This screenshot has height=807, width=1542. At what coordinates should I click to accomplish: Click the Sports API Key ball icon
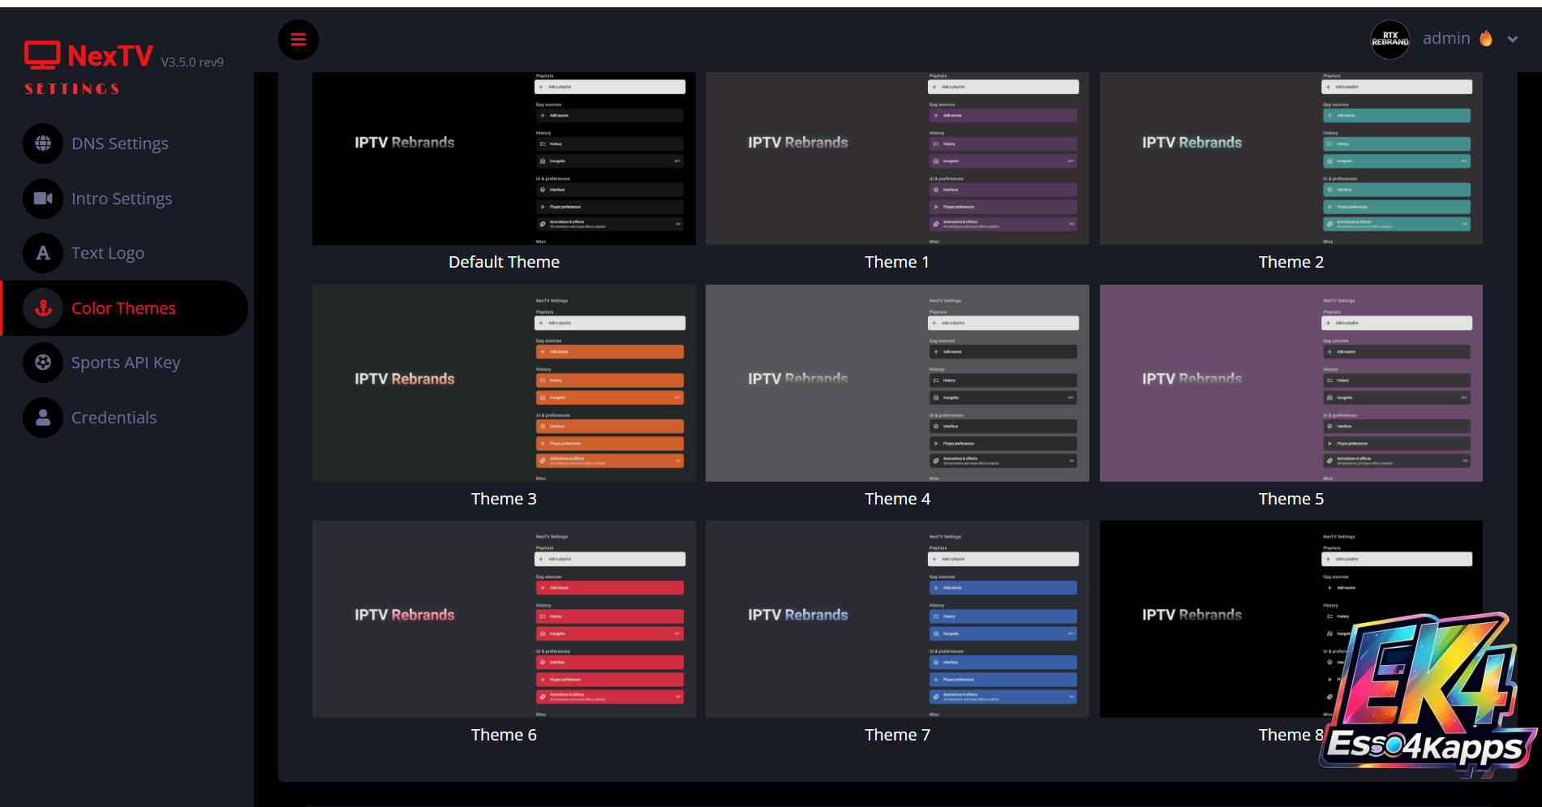(43, 363)
